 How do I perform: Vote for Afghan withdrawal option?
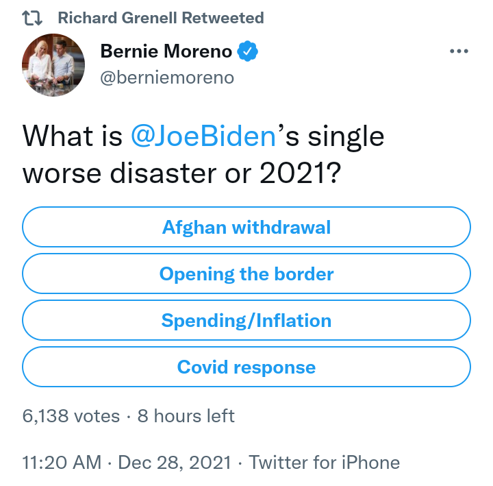(x=246, y=227)
